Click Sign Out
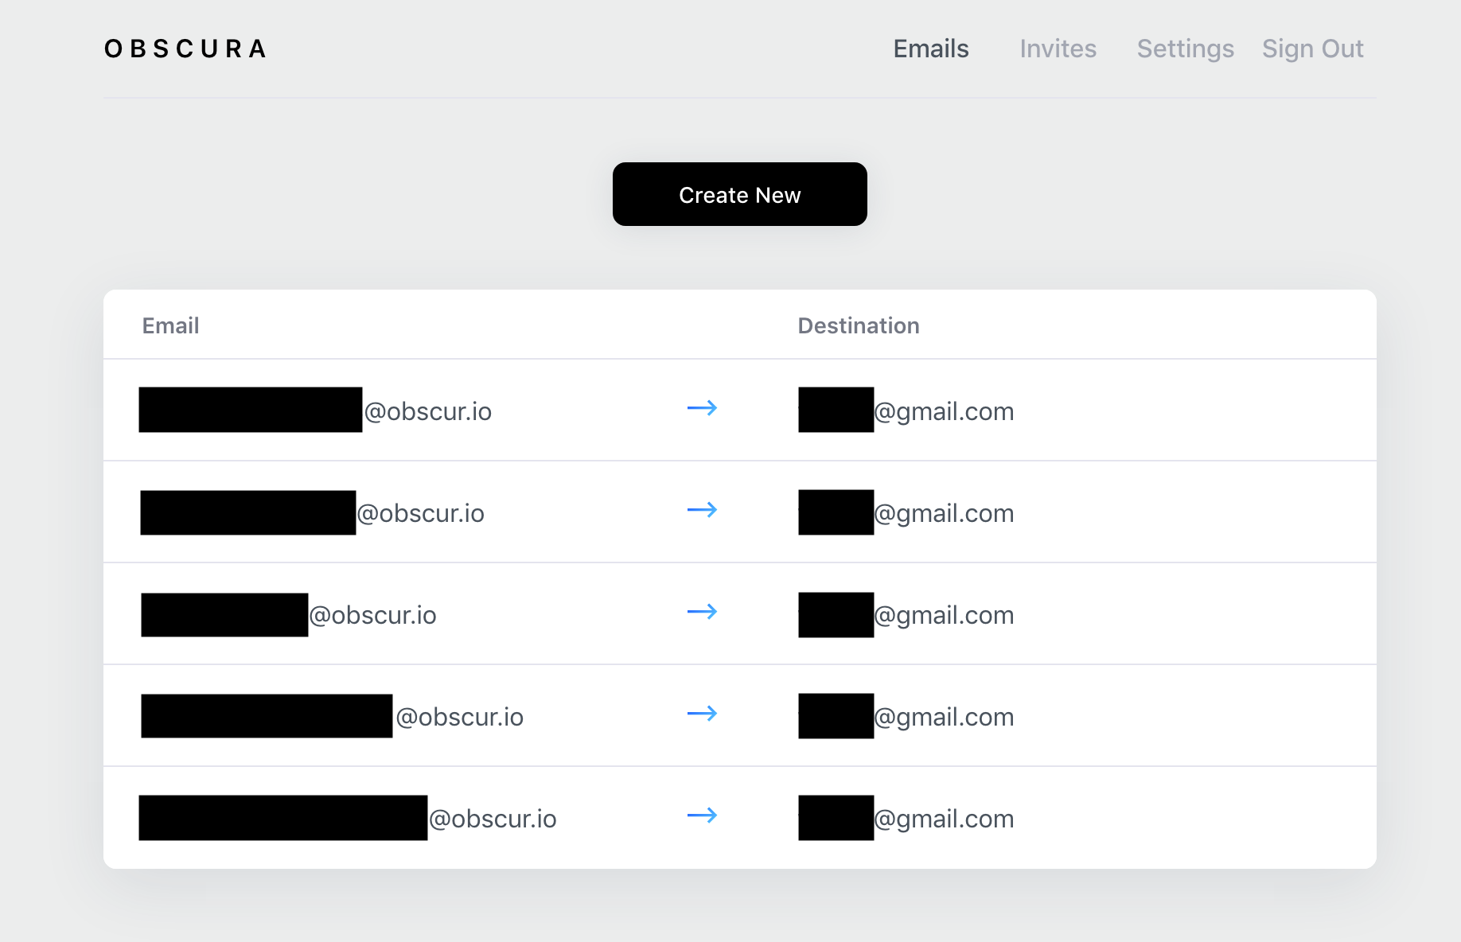 pyautogui.click(x=1312, y=49)
